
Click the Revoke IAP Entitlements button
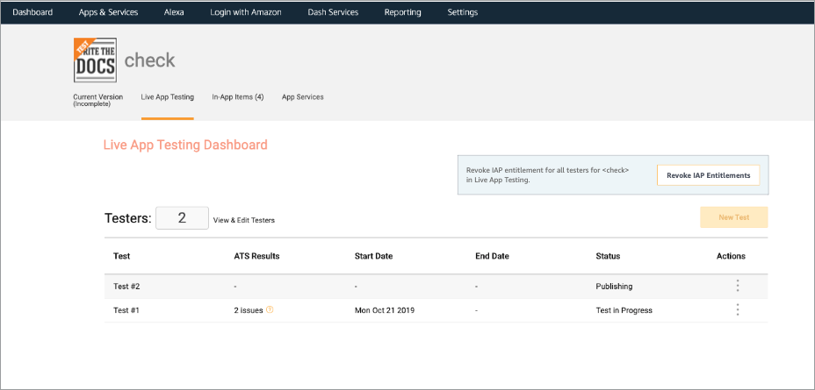point(708,175)
